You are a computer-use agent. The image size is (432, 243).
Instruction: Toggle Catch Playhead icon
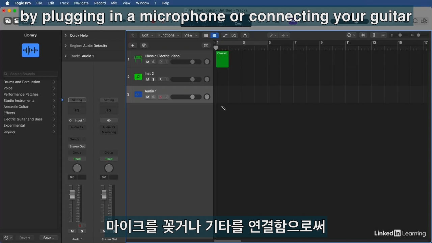[x=245, y=35]
